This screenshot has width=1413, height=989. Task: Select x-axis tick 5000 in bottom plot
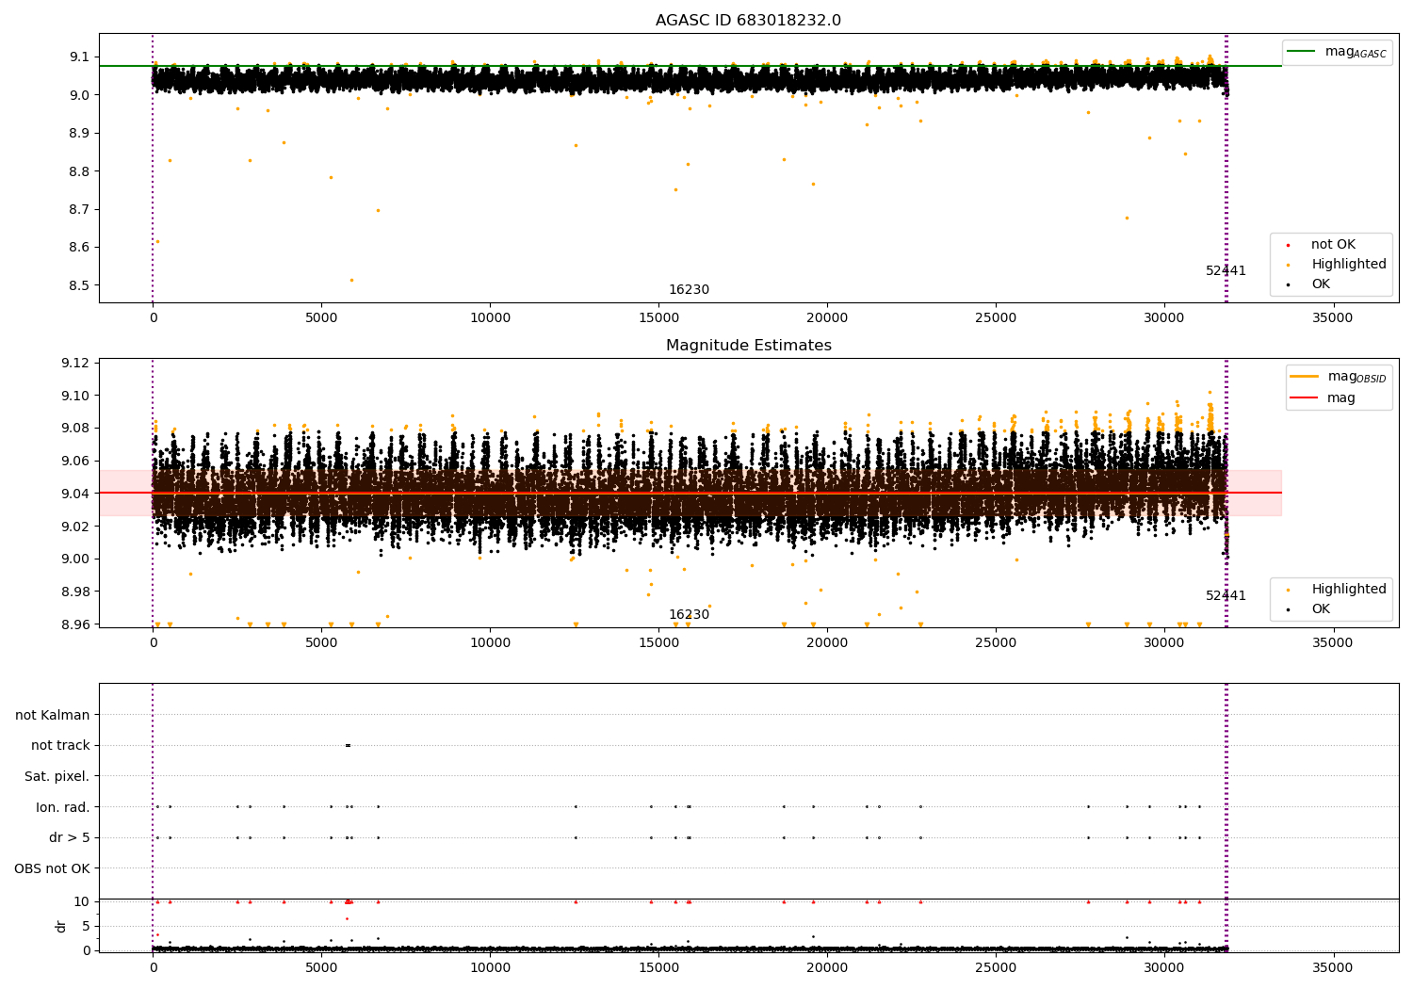point(321,968)
